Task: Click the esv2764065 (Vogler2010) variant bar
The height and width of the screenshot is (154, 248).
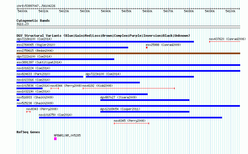Action: tap(72, 48)
